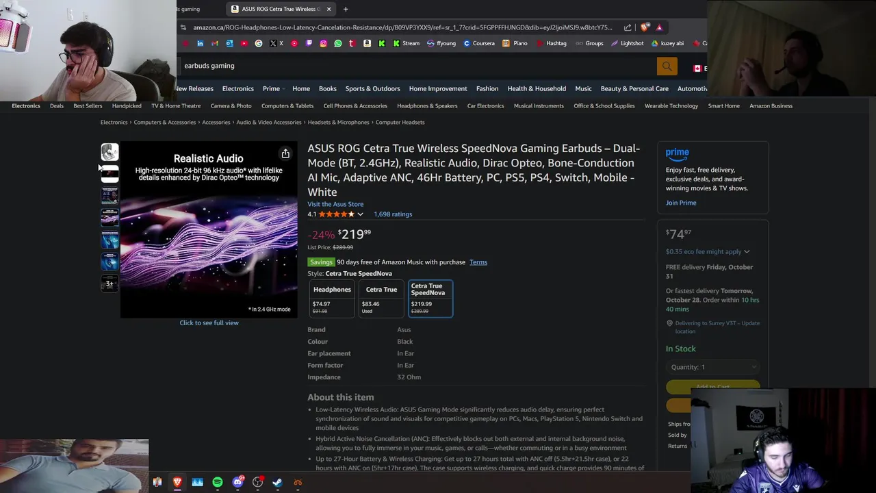Open Steam from the taskbar
This screenshot has width=876, height=493.
[x=277, y=482]
